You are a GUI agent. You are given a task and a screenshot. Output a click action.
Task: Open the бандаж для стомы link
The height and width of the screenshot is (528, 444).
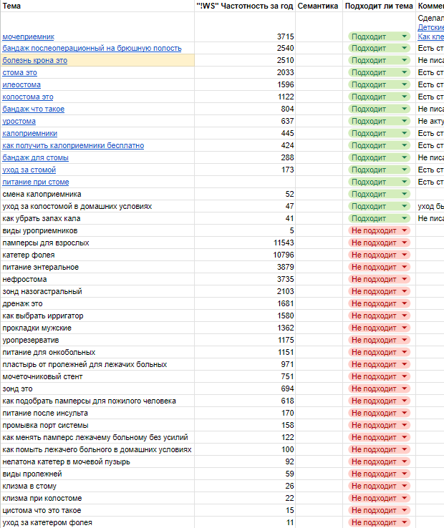tap(35, 157)
